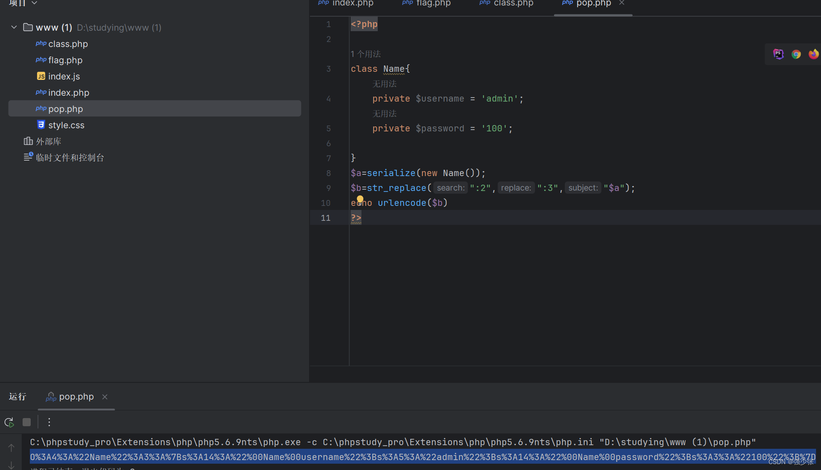821x470 pixels.
Task: Click the '100' string literal
Action: (494, 128)
